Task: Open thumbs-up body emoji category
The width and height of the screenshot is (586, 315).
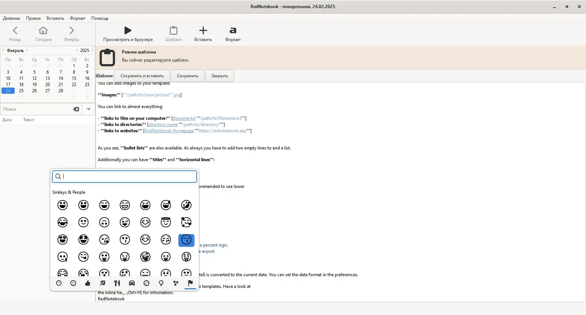Action: 88,283
